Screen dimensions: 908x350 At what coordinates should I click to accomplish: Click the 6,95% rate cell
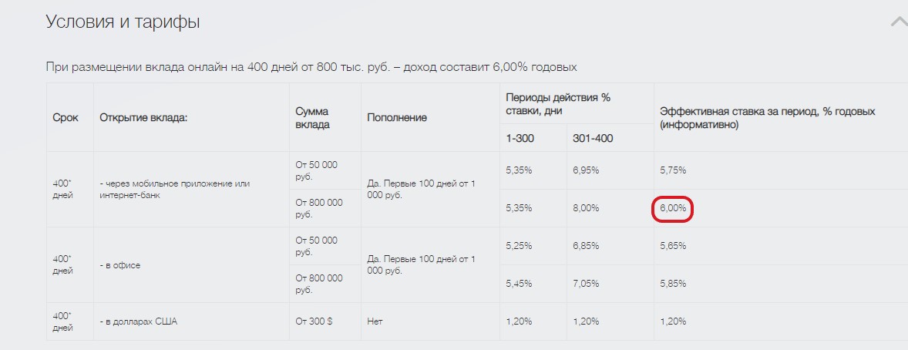tap(586, 170)
